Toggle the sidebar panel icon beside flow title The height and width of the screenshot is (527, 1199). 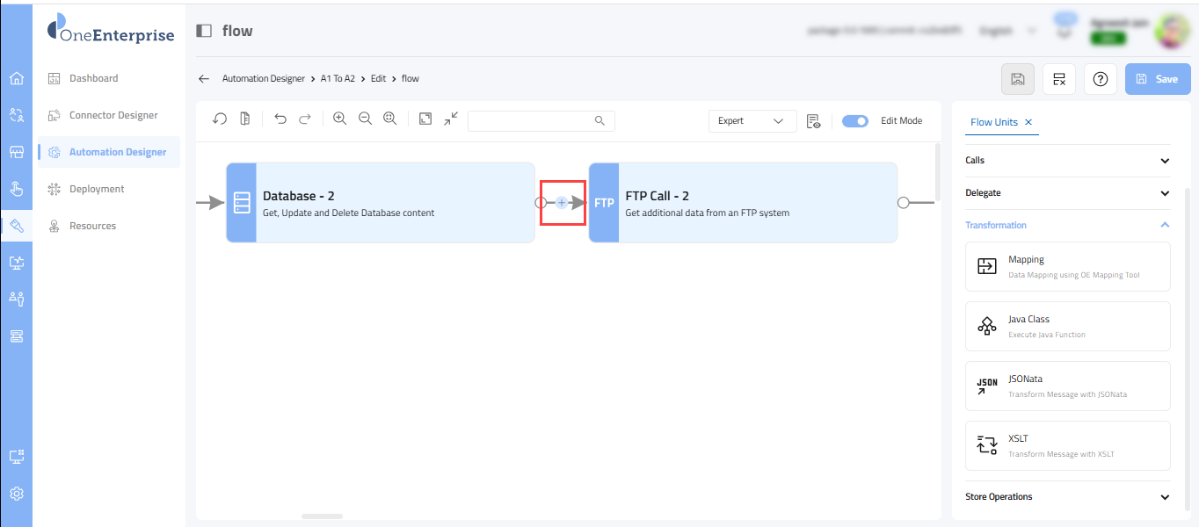click(204, 32)
